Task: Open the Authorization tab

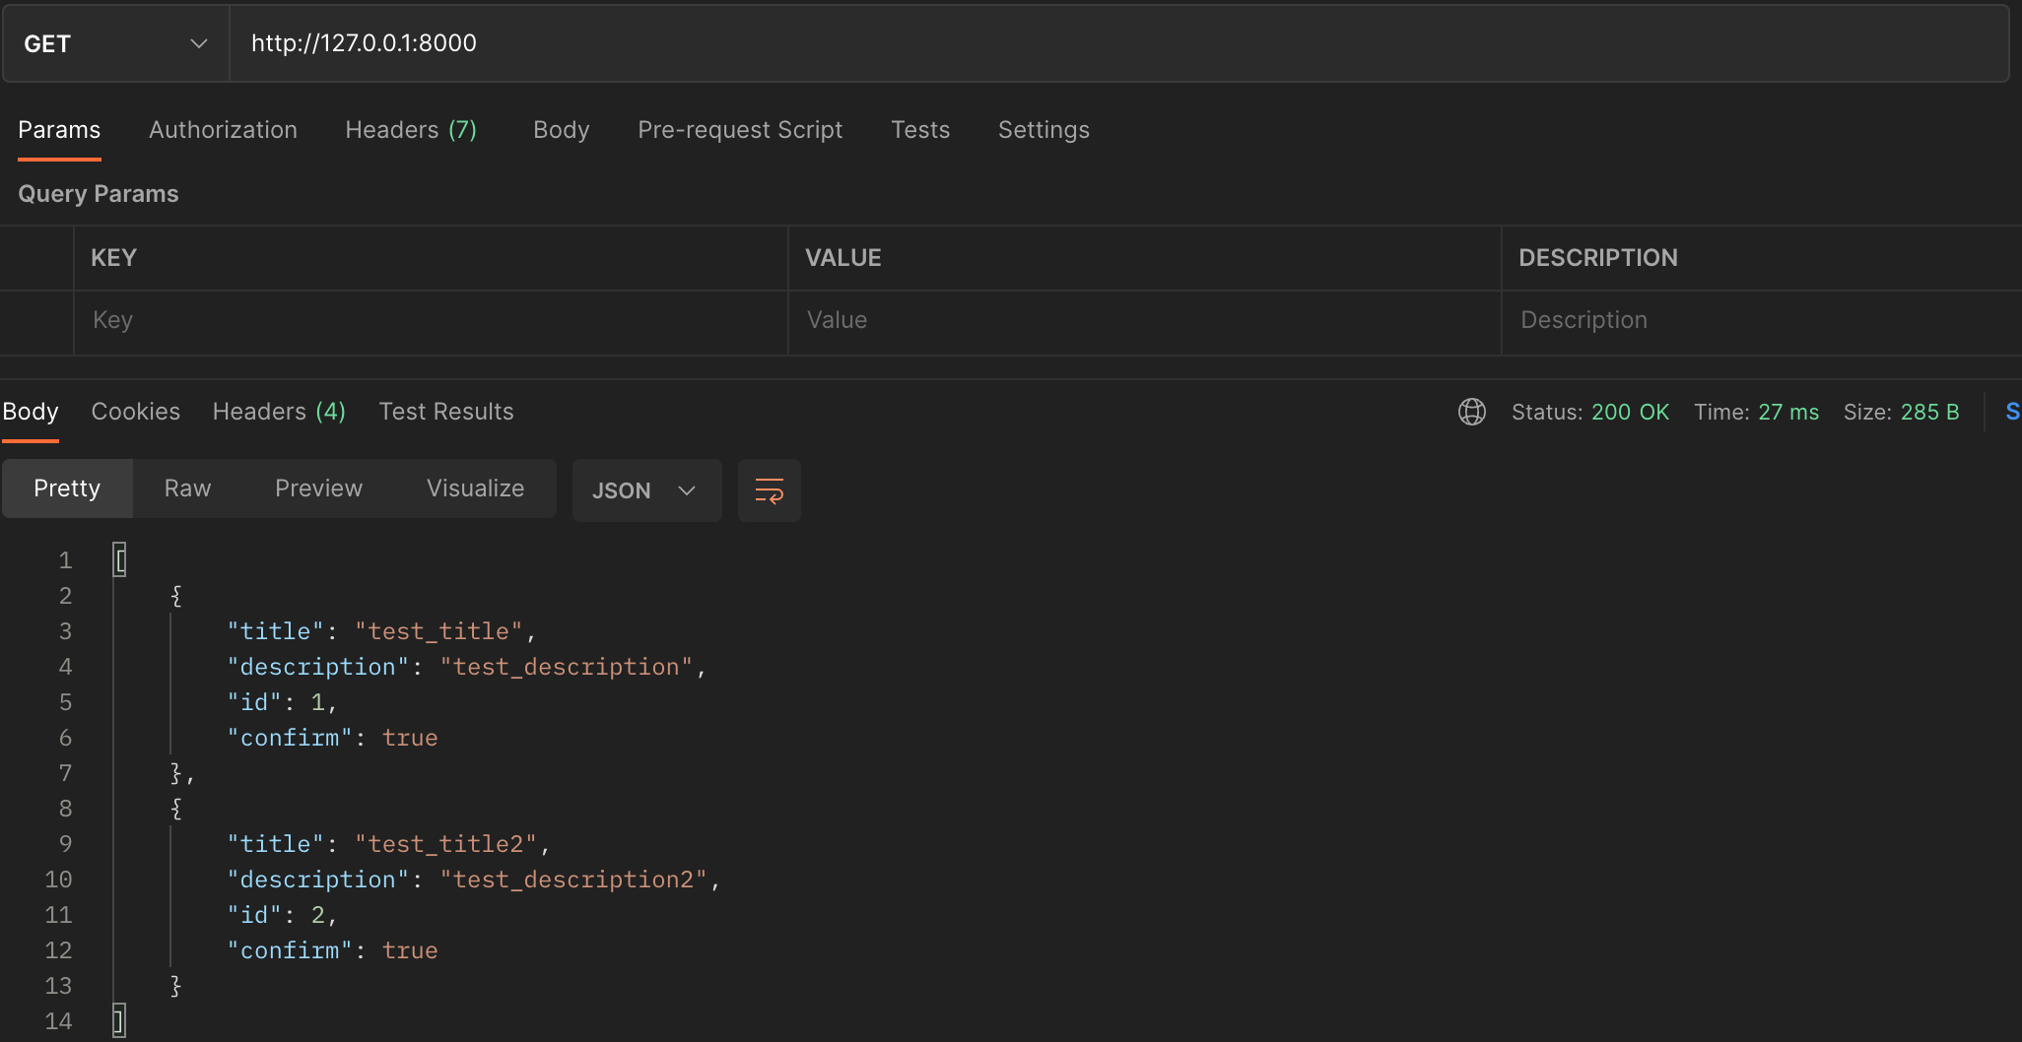Action: [x=223, y=130]
